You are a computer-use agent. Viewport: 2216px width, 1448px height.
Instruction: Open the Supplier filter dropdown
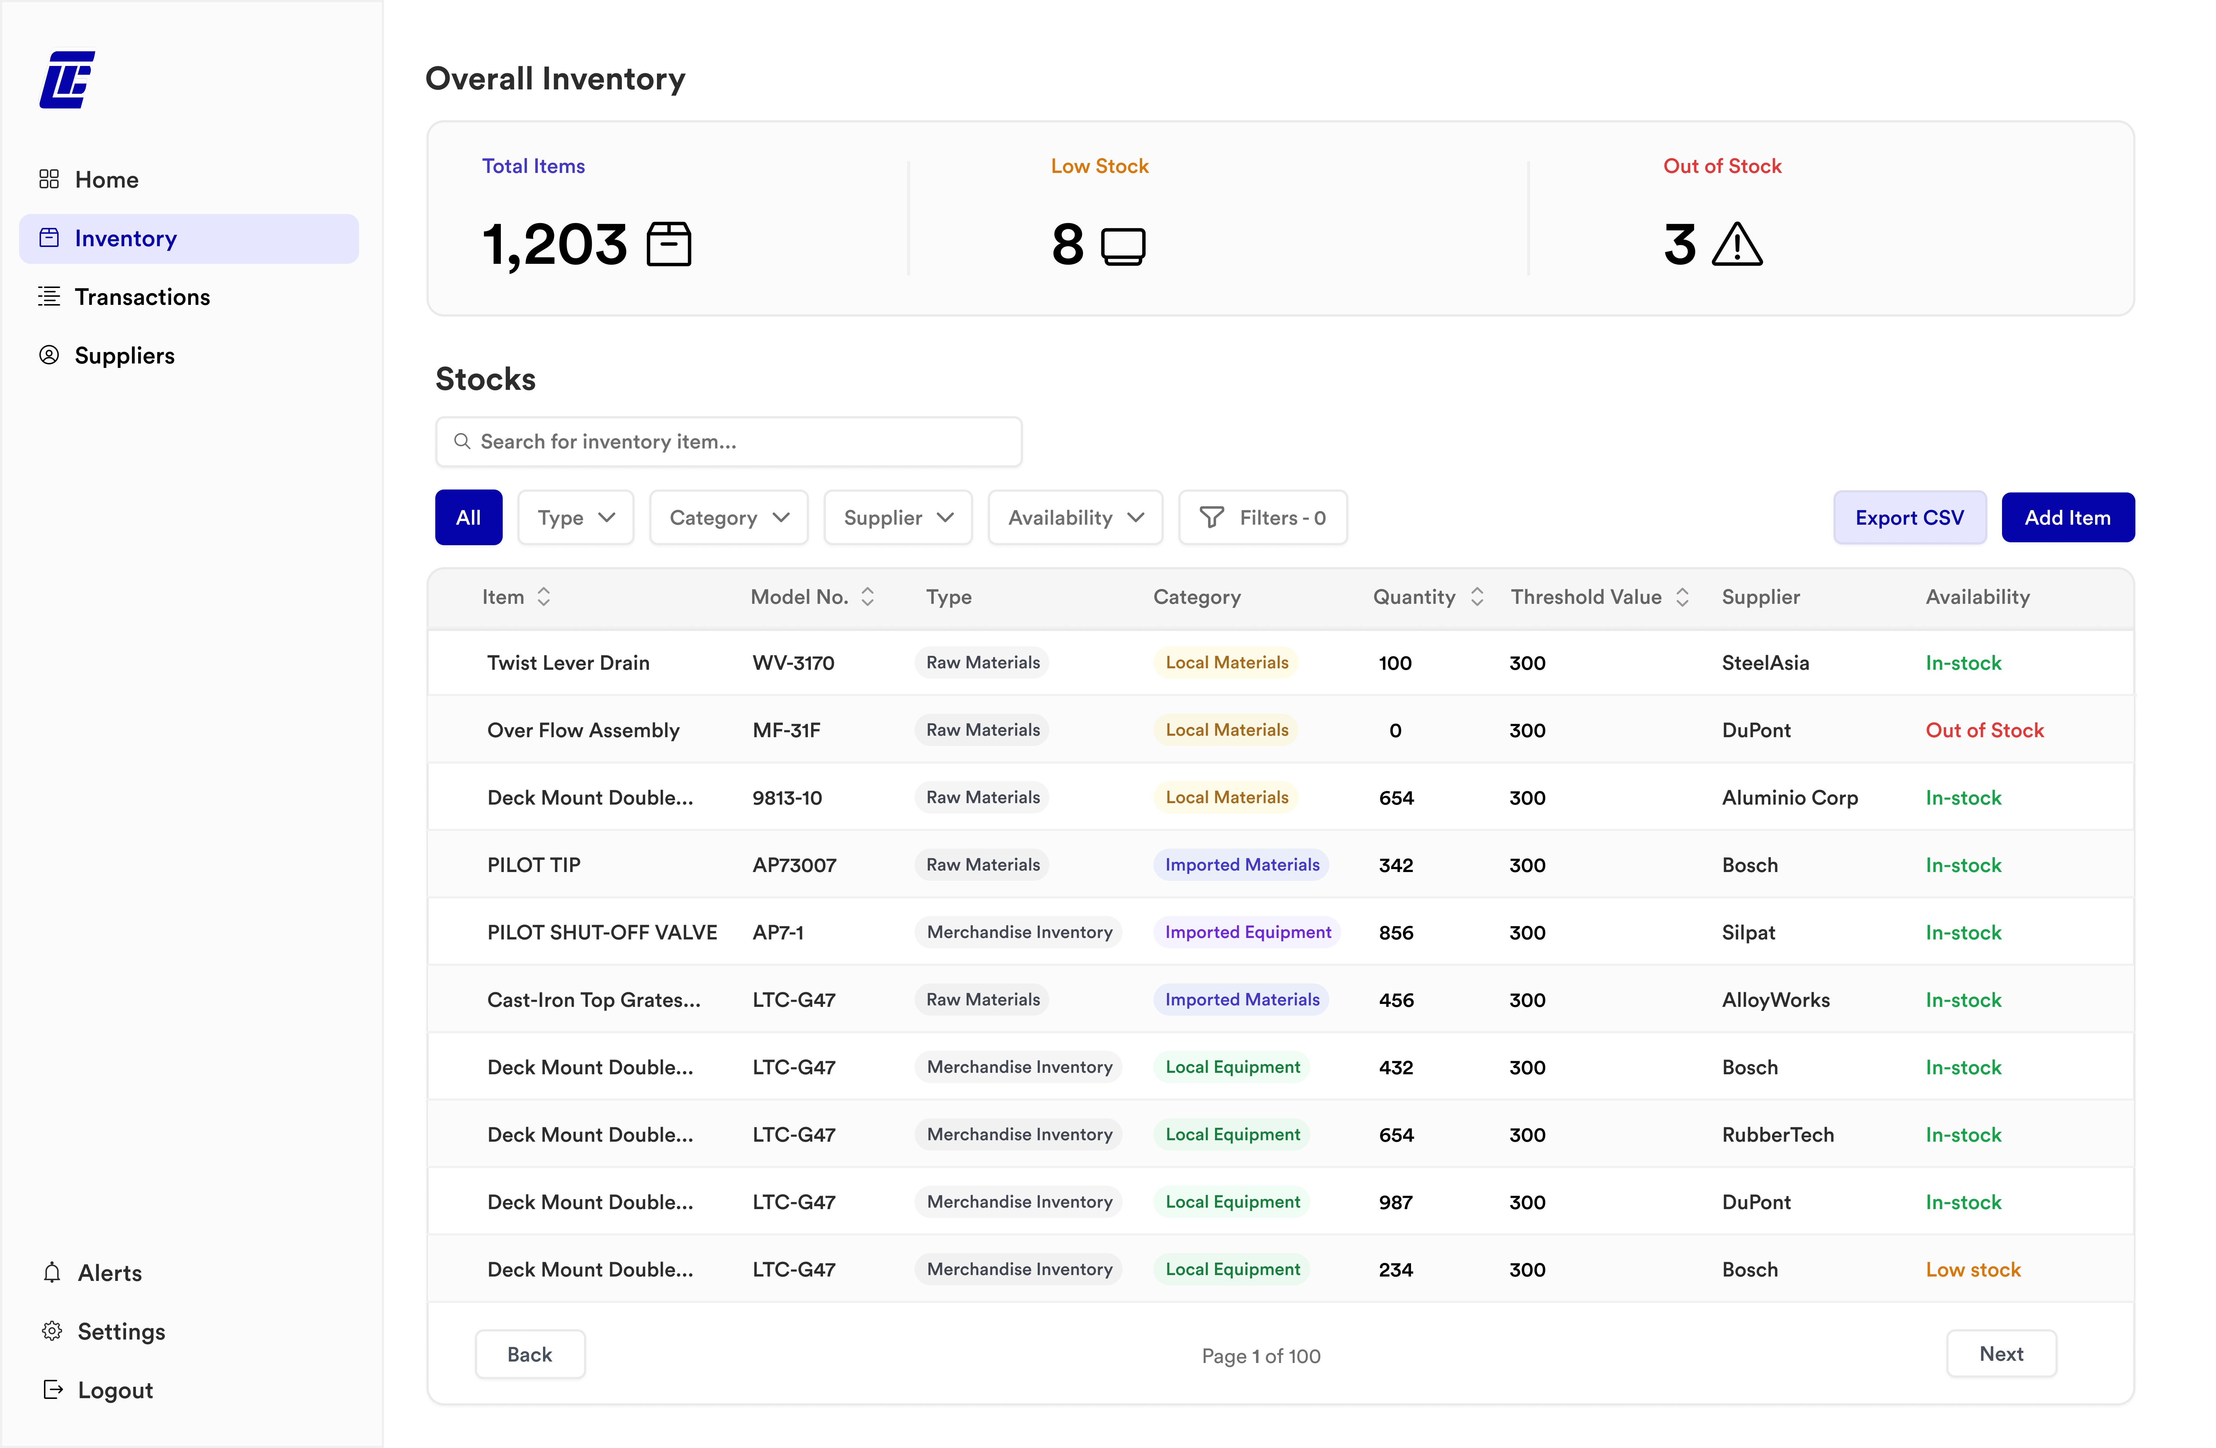click(898, 518)
